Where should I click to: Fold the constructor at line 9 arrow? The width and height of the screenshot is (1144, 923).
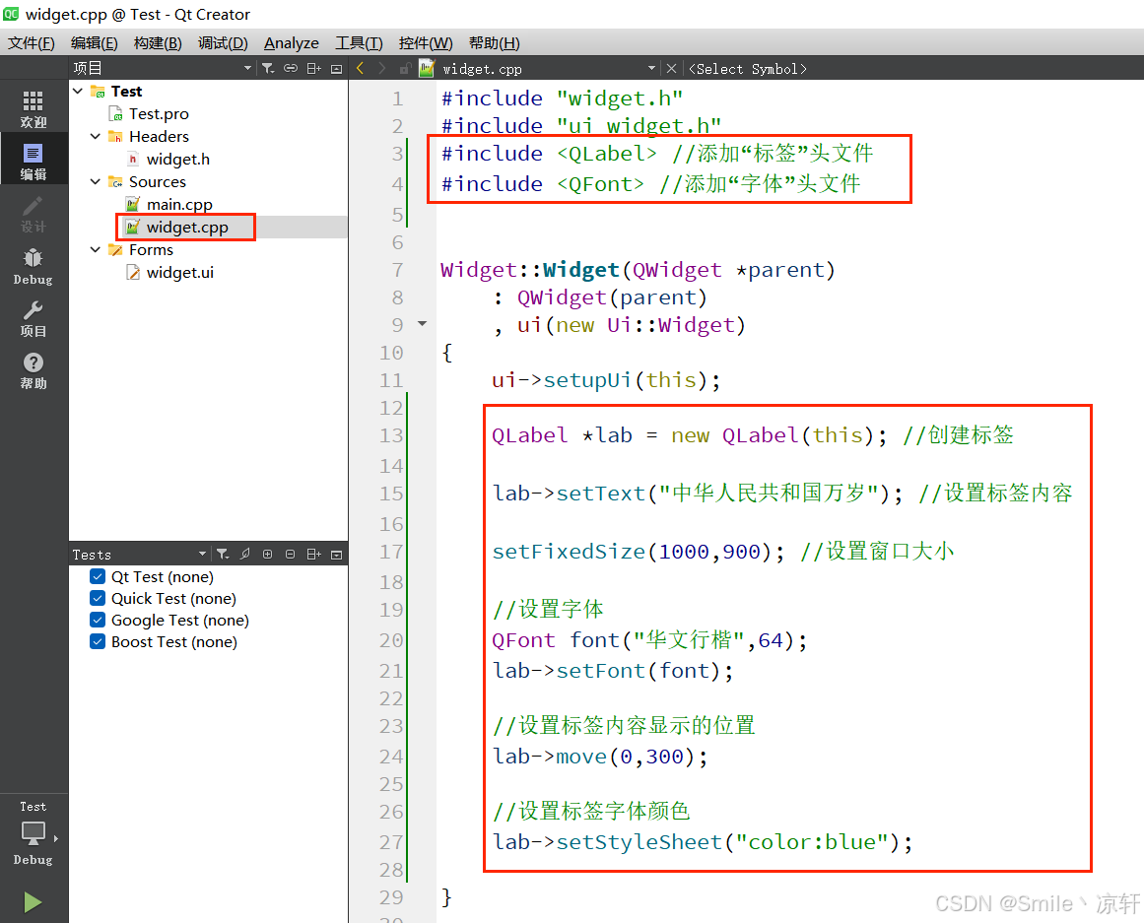tap(422, 323)
